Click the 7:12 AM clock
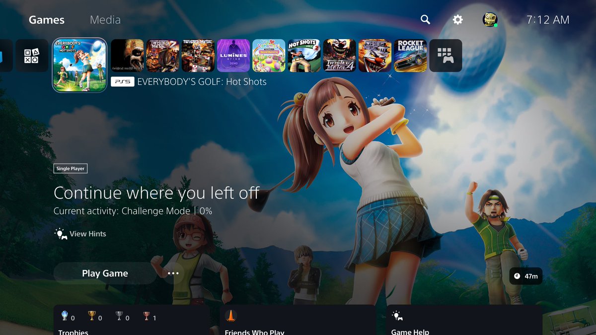Viewport: 596px width, 335px height. pos(548,20)
